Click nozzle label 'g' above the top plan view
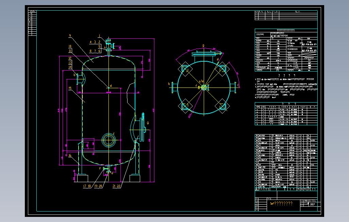 203,46
